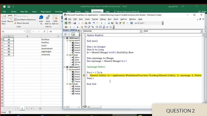Image resolution: width=207 pixels, height=116 pixels.
Task: Open the Format menu in VBA editor
Action: click(95, 19)
